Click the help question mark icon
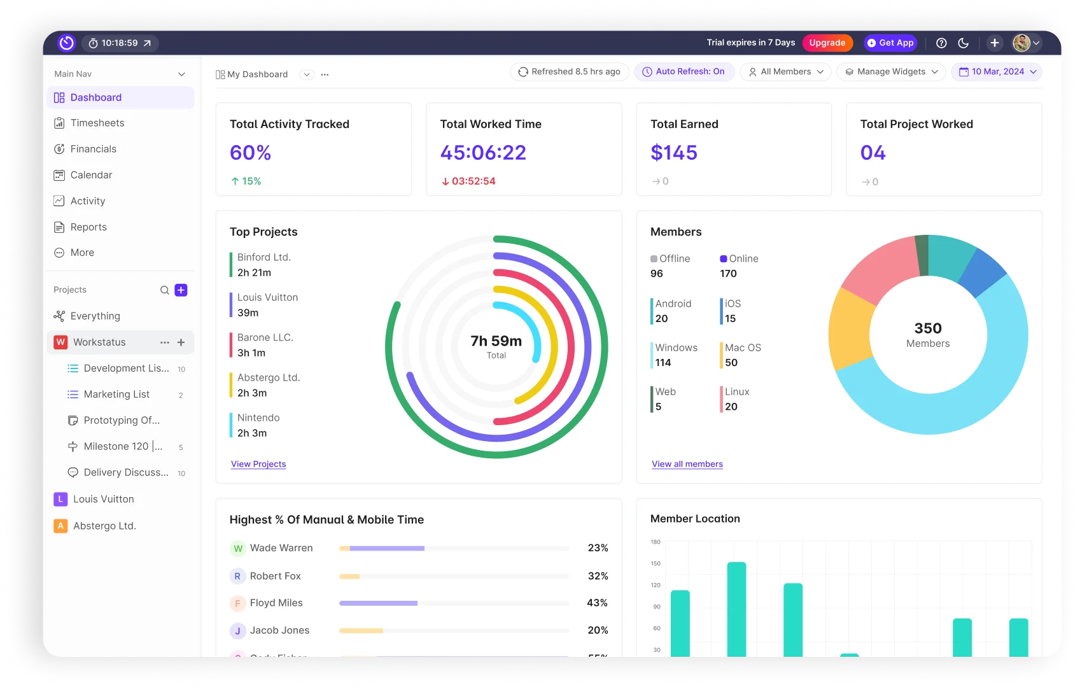Viewport: 1080px width, 688px height. 941,43
